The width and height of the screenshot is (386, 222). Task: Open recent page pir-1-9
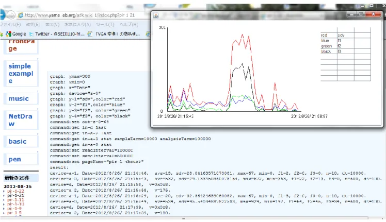[14, 209]
